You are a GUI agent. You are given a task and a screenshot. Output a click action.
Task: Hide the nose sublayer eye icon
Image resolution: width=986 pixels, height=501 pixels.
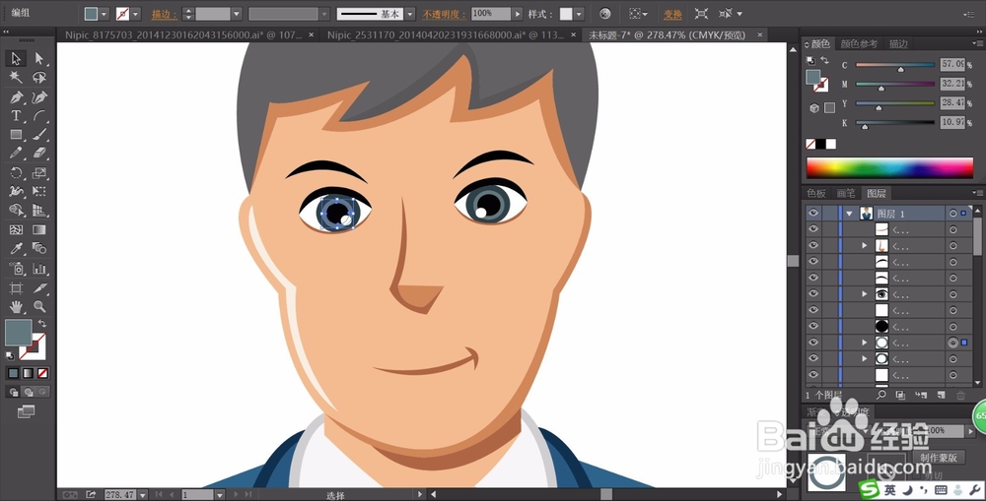pos(813,245)
